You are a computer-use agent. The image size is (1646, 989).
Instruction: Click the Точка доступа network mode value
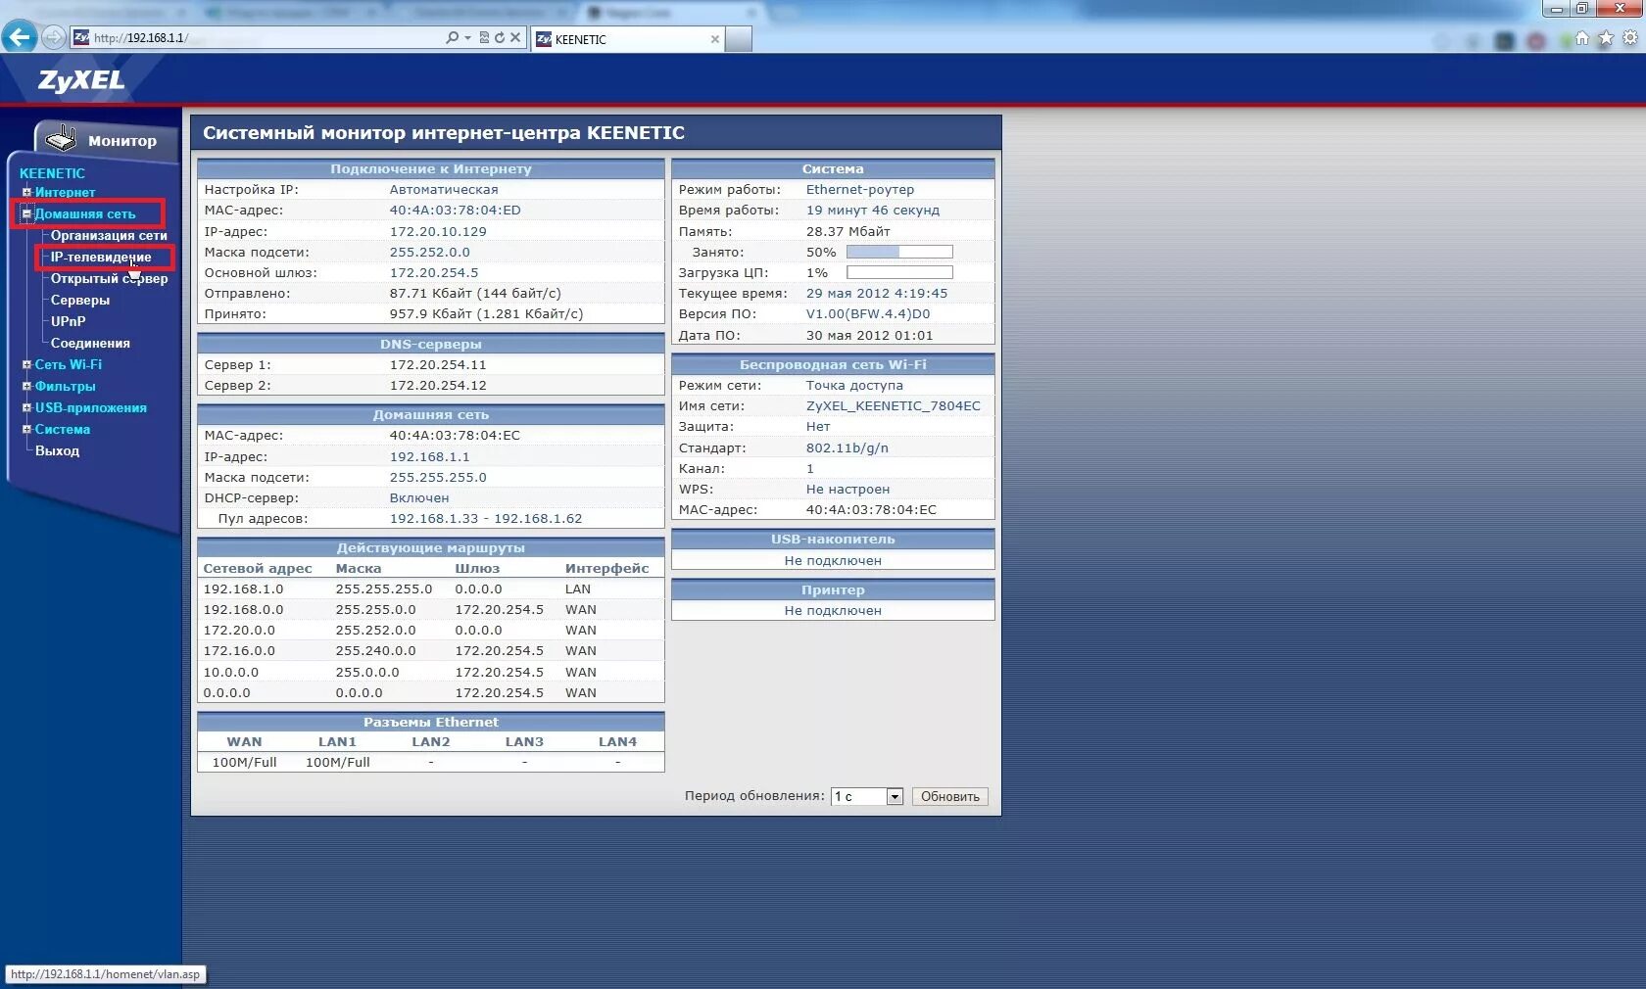click(854, 386)
